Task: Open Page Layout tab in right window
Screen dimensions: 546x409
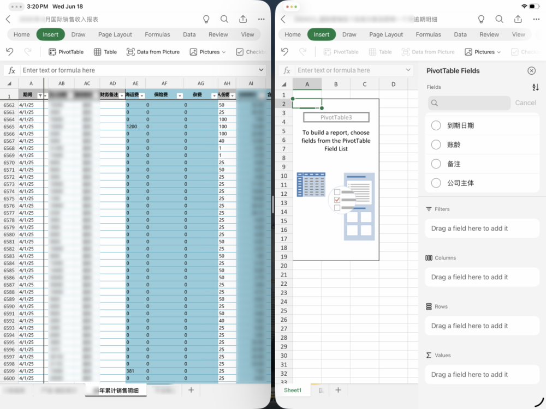Action: pos(386,34)
